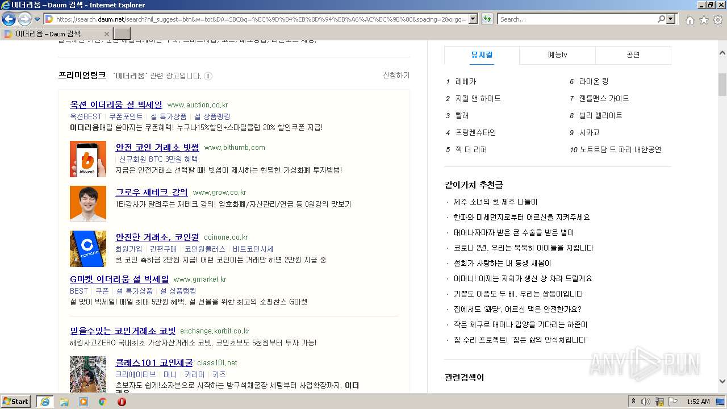
Task: Open the 레베카 ranking entry
Action: [466, 81]
